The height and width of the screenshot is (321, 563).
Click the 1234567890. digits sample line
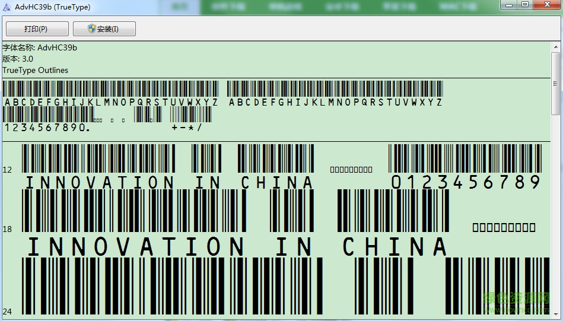coord(47,128)
